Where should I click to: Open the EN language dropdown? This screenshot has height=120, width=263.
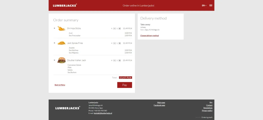pos(204,6)
